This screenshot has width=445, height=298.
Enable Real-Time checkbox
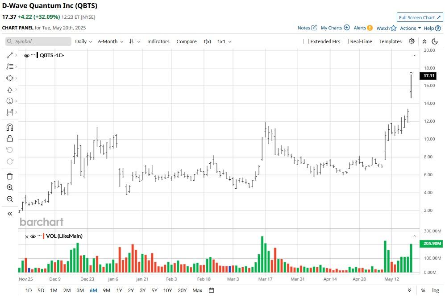346,41
